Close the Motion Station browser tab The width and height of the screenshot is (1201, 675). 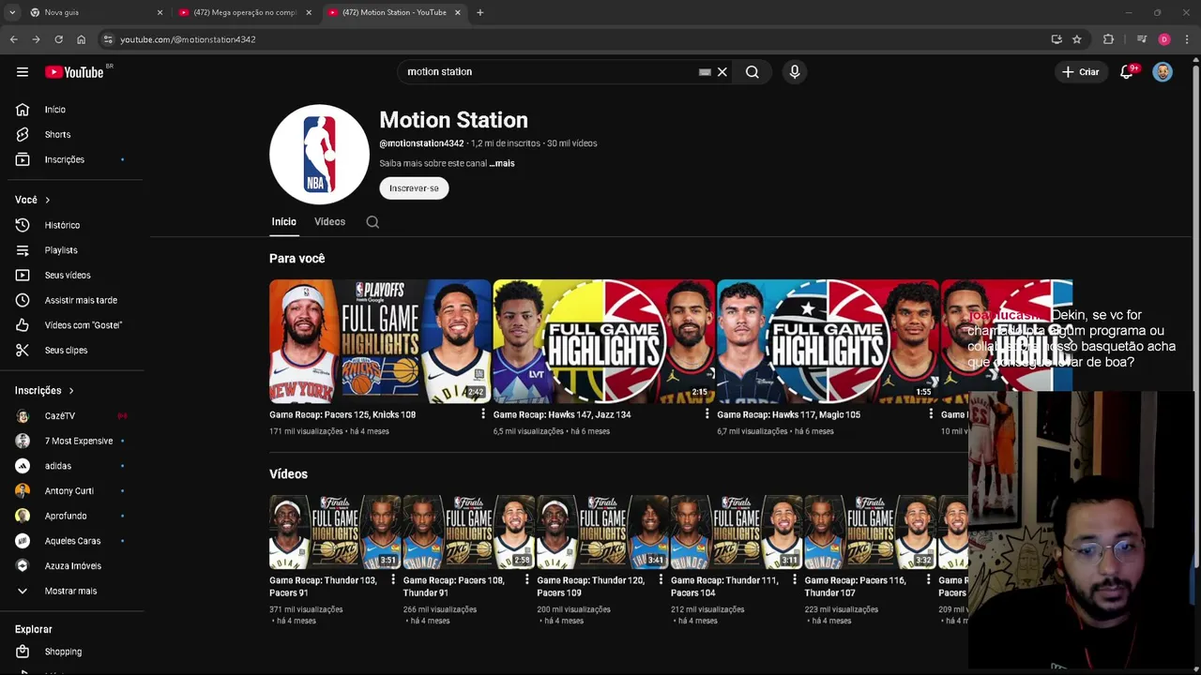[x=458, y=12]
